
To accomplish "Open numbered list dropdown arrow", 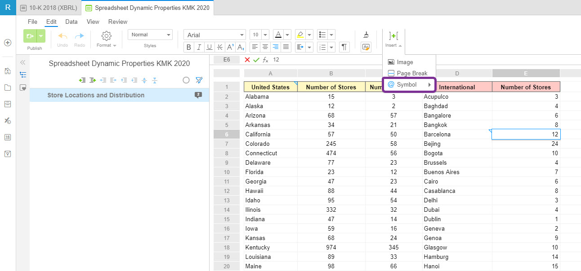I will (331, 47).
